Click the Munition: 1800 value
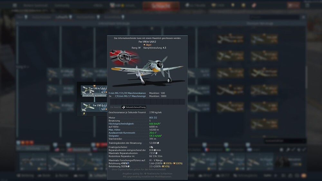Viewport: 322px width, 181px height. [158, 96]
